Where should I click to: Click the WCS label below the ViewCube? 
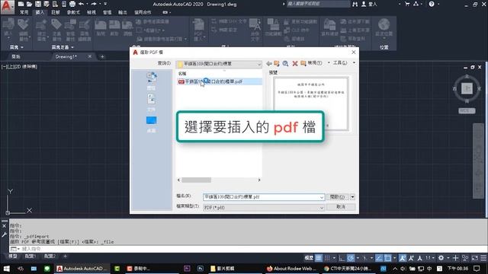coord(467,110)
